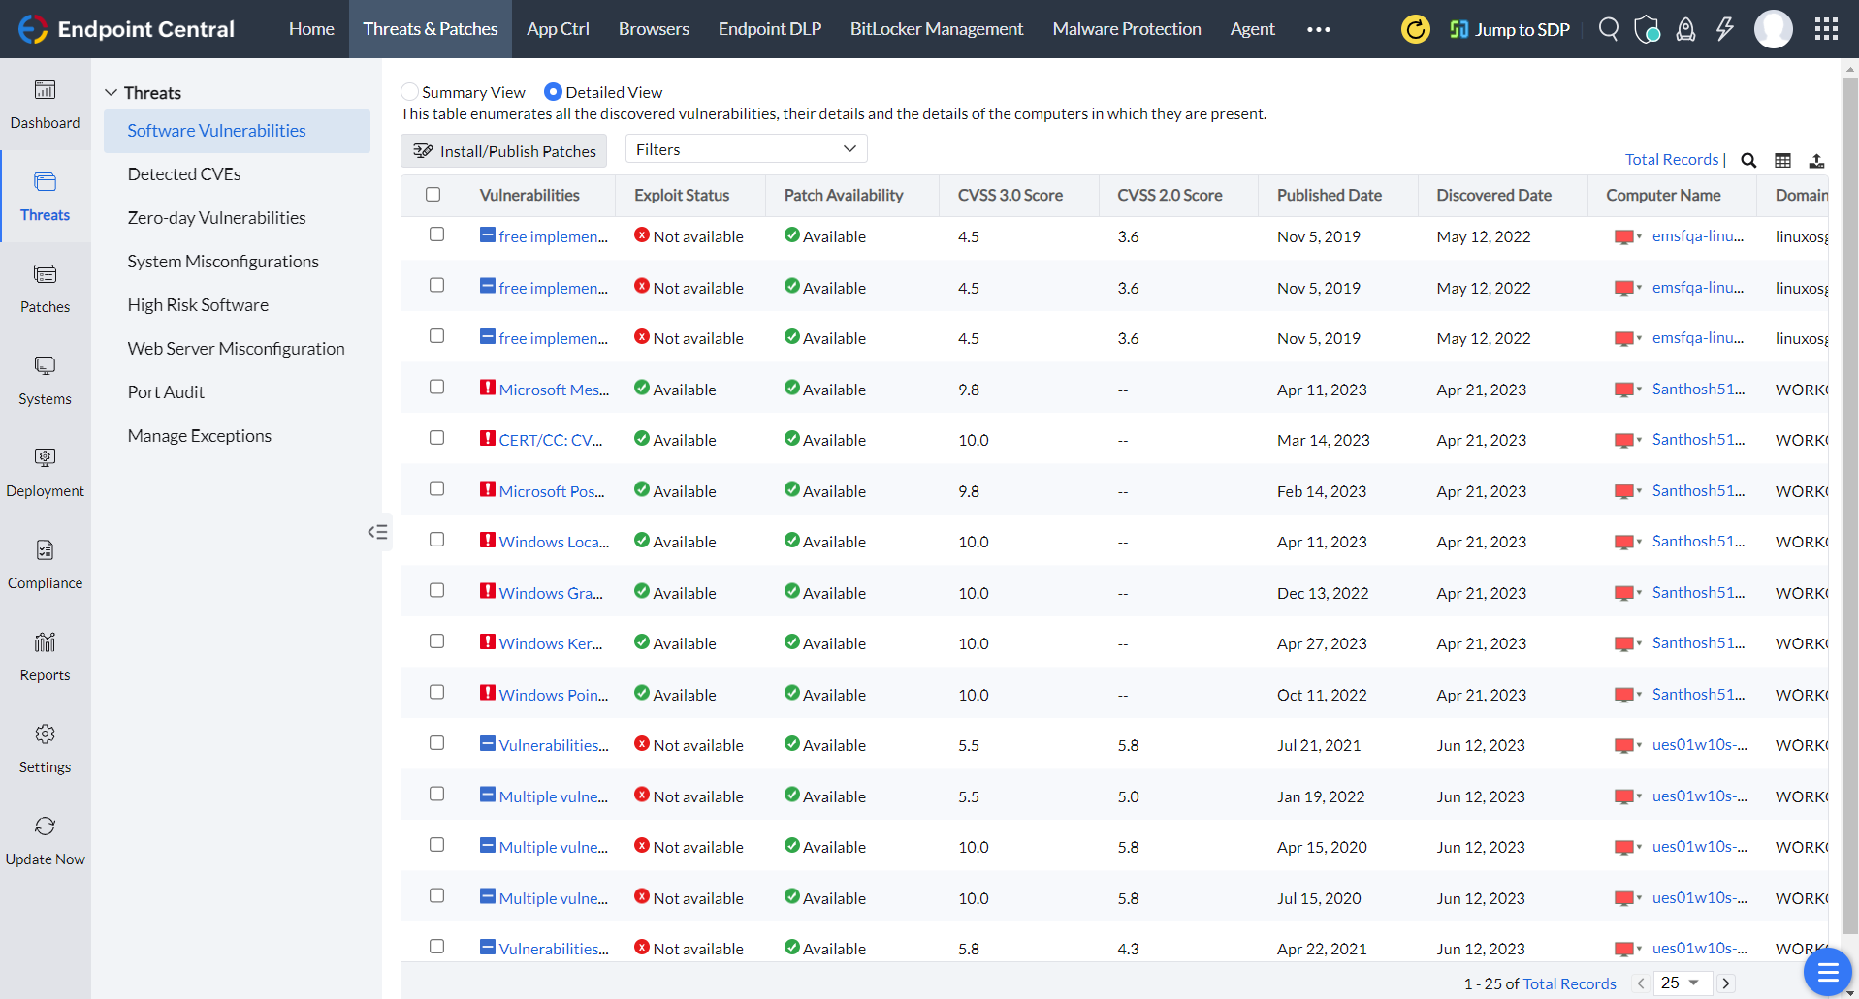Open the Systems view in the sidebar

click(45, 380)
